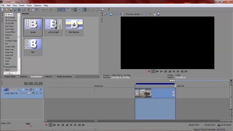Select Push transition from the list
This screenshot has width=233, height=131.
(7, 61)
